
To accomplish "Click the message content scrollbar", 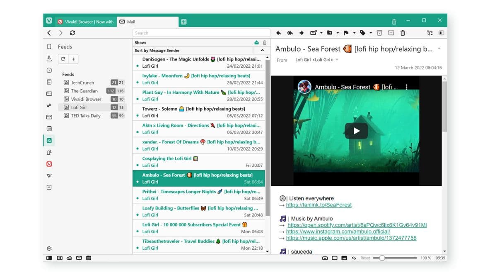I will click(x=444, y=107).
